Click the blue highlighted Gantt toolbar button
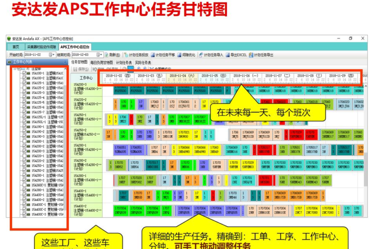The width and height of the screenshot is (374, 249). tap(131, 69)
